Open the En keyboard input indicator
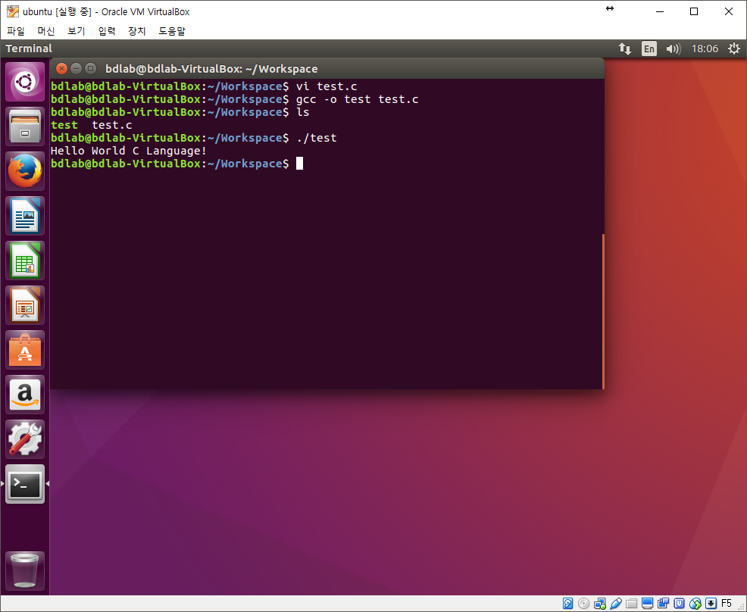 point(649,48)
